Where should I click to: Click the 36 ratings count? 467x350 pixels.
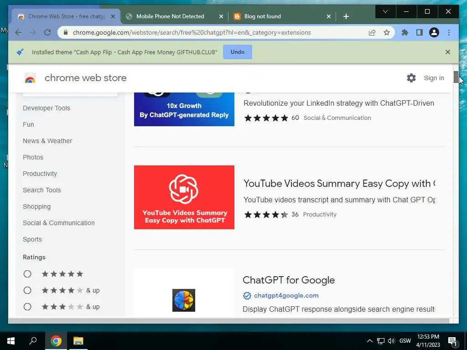[x=295, y=214]
